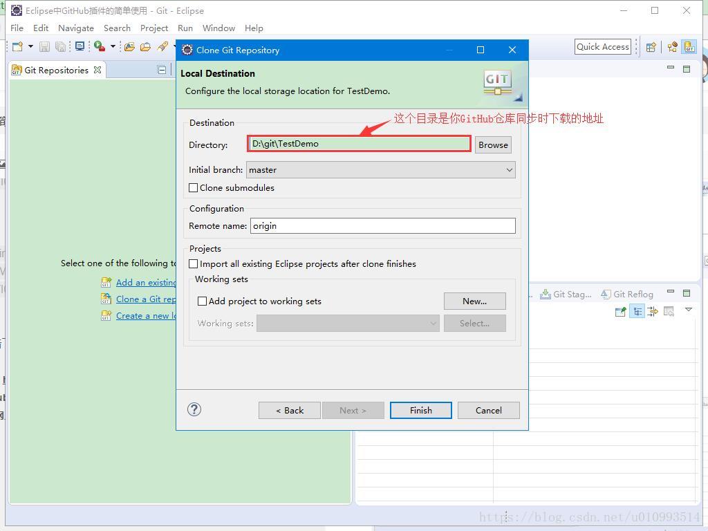Check Add project to working sets
The height and width of the screenshot is (531, 708).
203,301
